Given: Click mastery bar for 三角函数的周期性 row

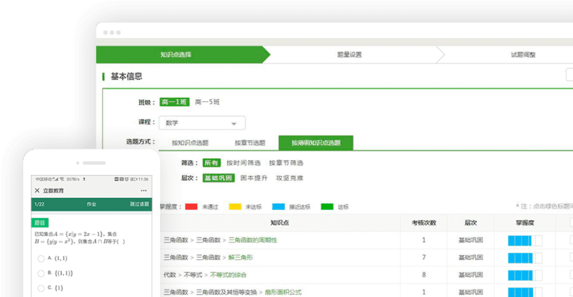Looking at the screenshot, I should (524, 240).
